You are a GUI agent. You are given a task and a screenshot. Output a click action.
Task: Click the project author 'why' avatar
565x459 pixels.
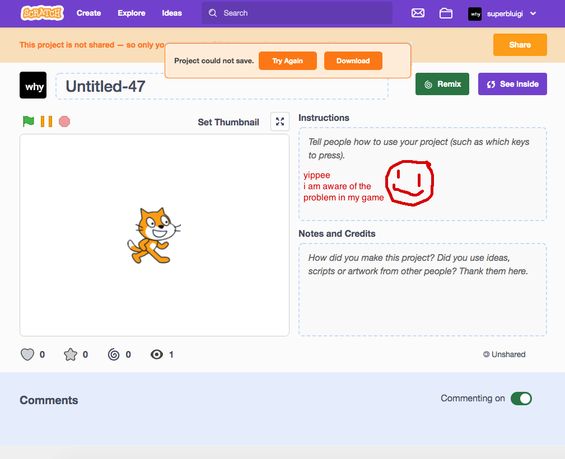33,85
